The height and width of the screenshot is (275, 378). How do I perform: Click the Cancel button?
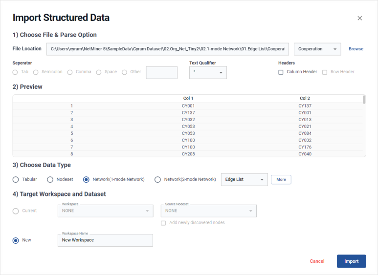pos(317,261)
